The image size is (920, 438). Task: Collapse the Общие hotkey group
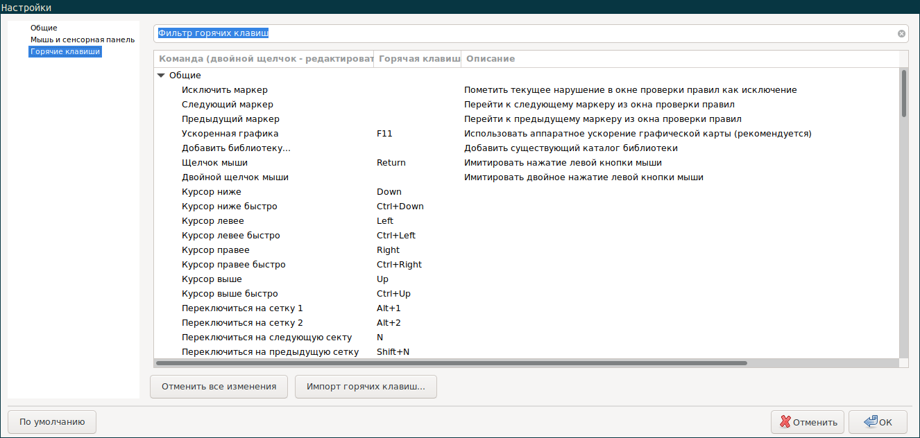[x=162, y=75]
